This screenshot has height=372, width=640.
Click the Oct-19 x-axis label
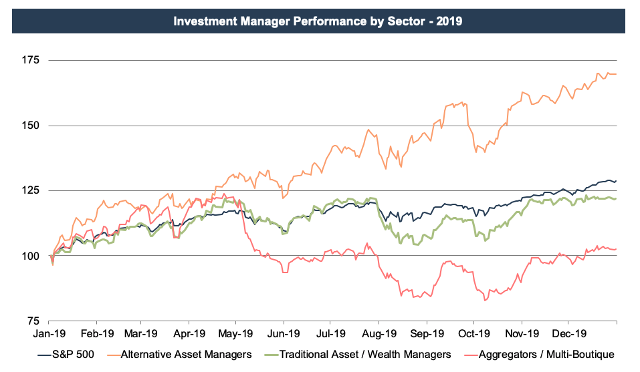[475, 333]
